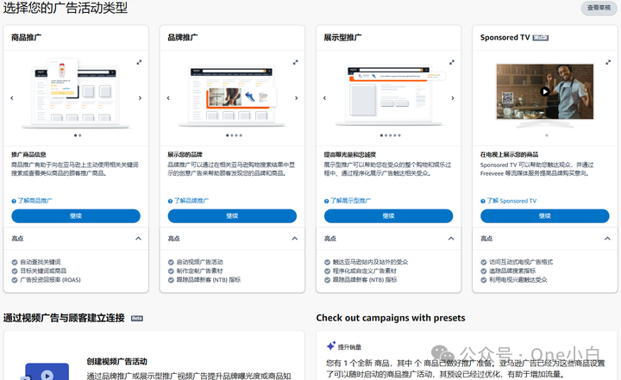The height and width of the screenshot is (380, 621).
Task: Follow the 了解展示型推广 link
Action: click(349, 201)
